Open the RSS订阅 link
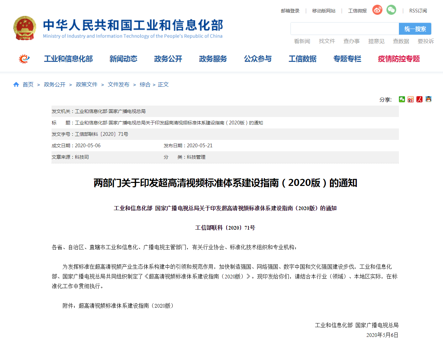Screen dimensions: 443x349 (x=418, y=11)
